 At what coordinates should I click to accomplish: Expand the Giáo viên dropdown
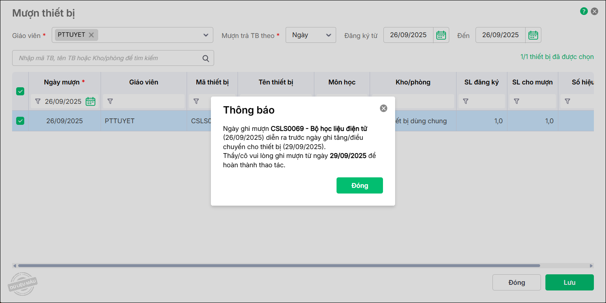(206, 35)
